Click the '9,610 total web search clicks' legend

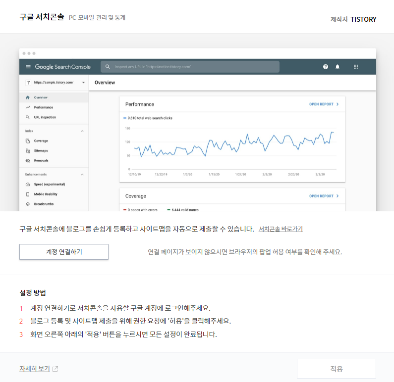click(x=148, y=118)
